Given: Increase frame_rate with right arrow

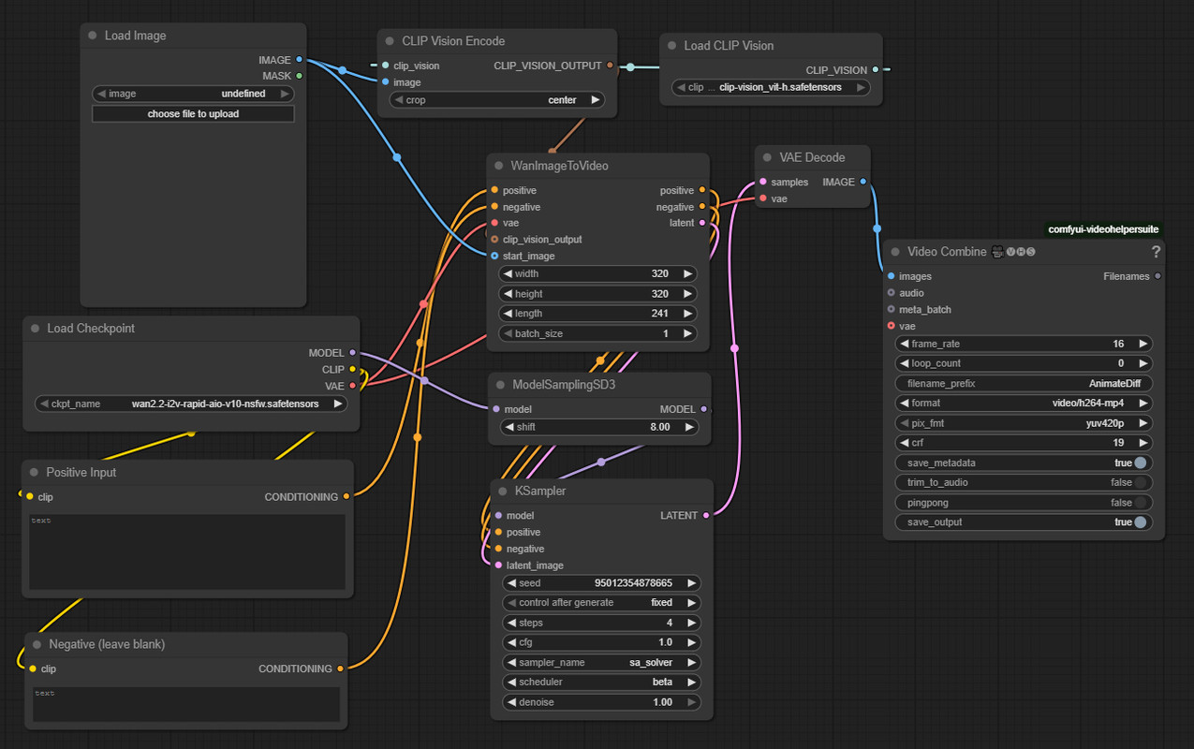Looking at the screenshot, I should (x=1142, y=344).
